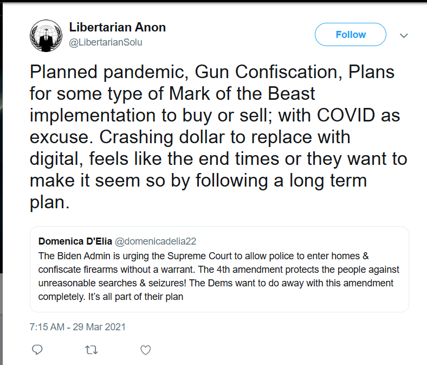Click the 'Gun Confiscation' phrase in the tweet
This screenshot has height=365, width=427.
(268, 72)
